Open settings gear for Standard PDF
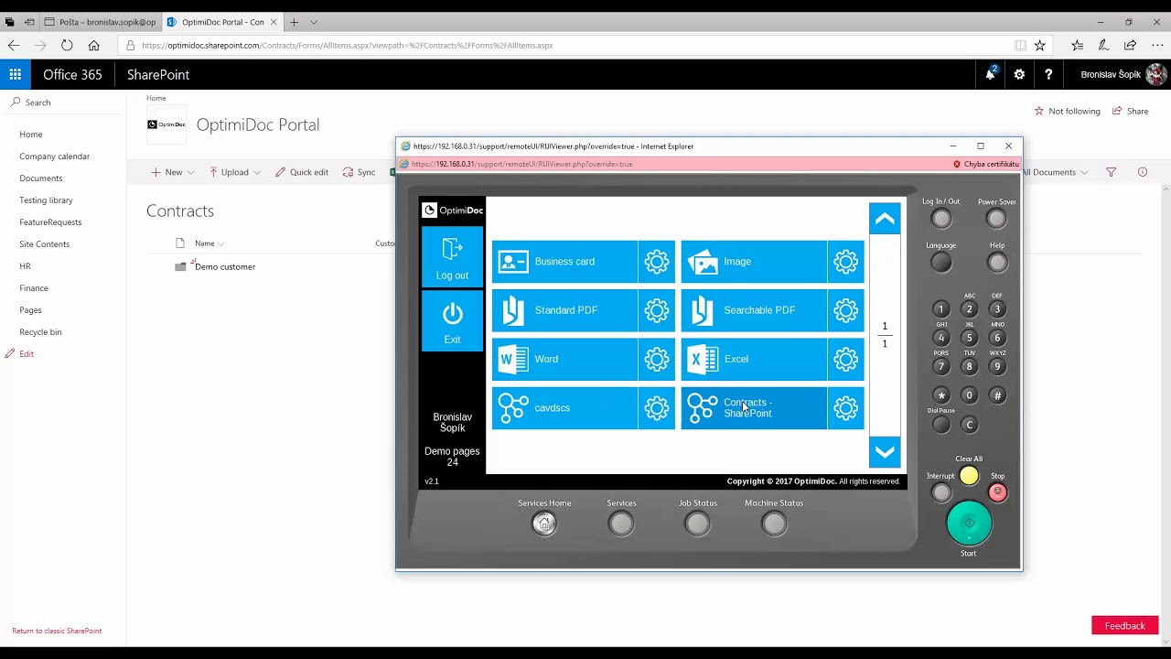 click(x=657, y=310)
